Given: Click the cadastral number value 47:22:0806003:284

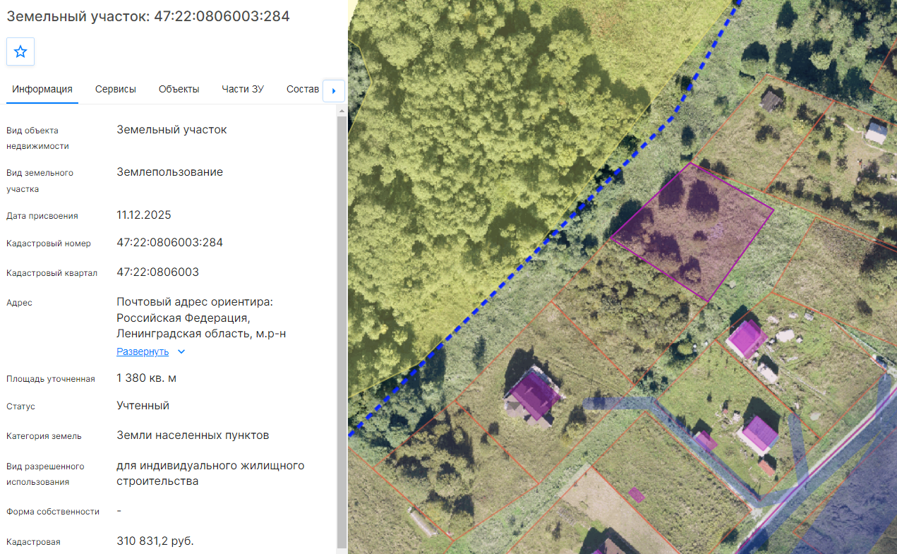Looking at the screenshot, I should 169,243.
